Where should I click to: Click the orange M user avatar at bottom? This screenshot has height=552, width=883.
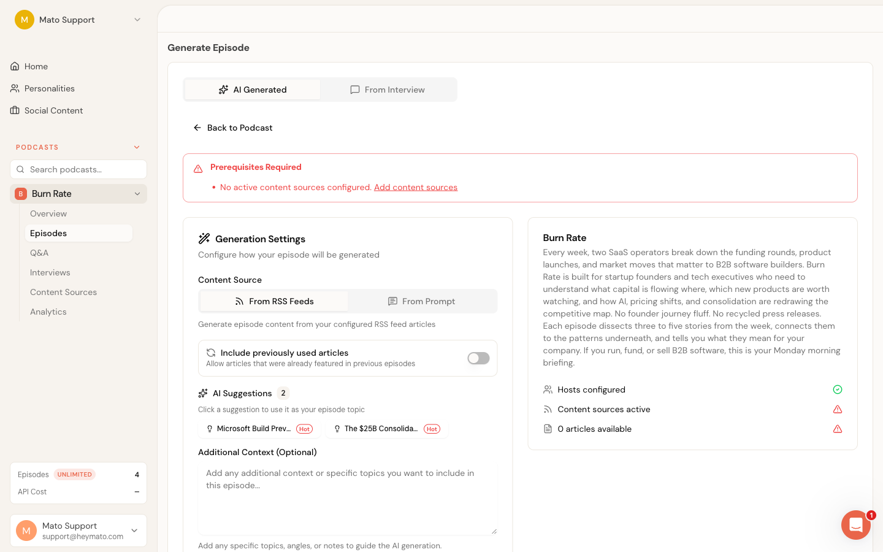[x=26, y=531]
